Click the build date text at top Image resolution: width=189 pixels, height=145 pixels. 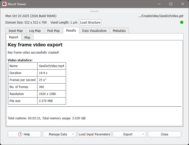click(31, 16)
